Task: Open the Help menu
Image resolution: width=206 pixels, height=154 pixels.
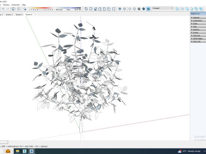Action: [24, 5]
